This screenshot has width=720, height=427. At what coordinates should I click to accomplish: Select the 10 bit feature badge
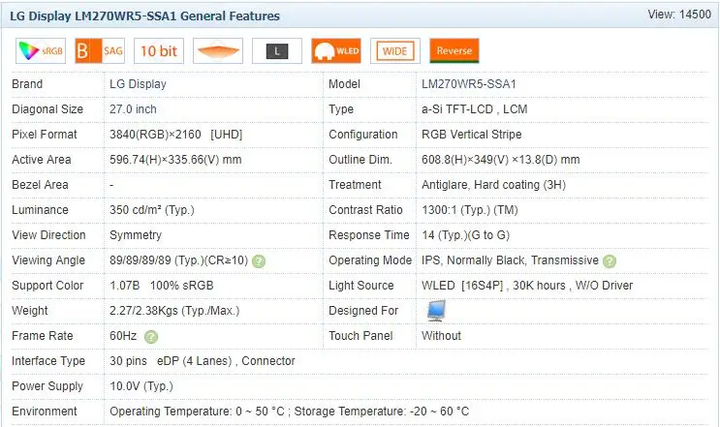tap(158, 51)
